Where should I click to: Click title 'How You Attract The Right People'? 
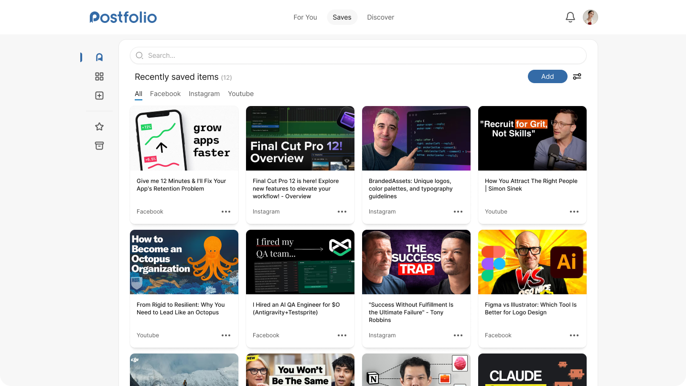pyautogui.click(x=531, y=185)
